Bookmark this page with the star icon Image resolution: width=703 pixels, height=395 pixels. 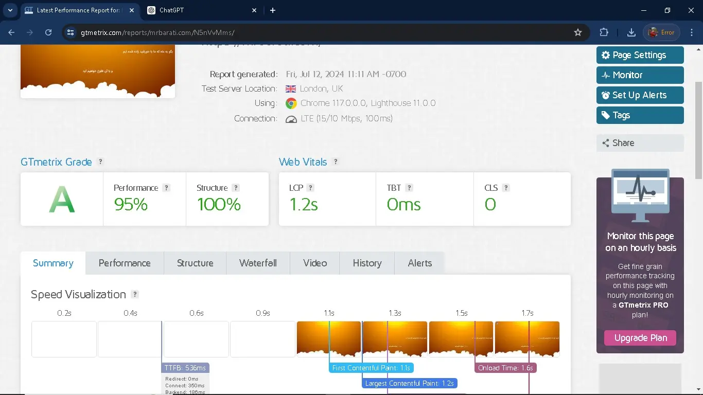[x=578, y=32]
